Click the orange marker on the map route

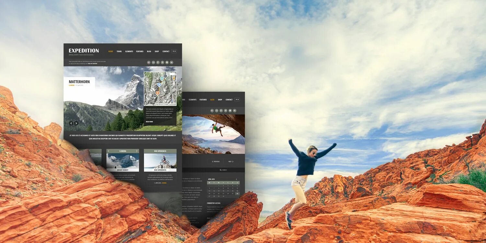(157, 93)
